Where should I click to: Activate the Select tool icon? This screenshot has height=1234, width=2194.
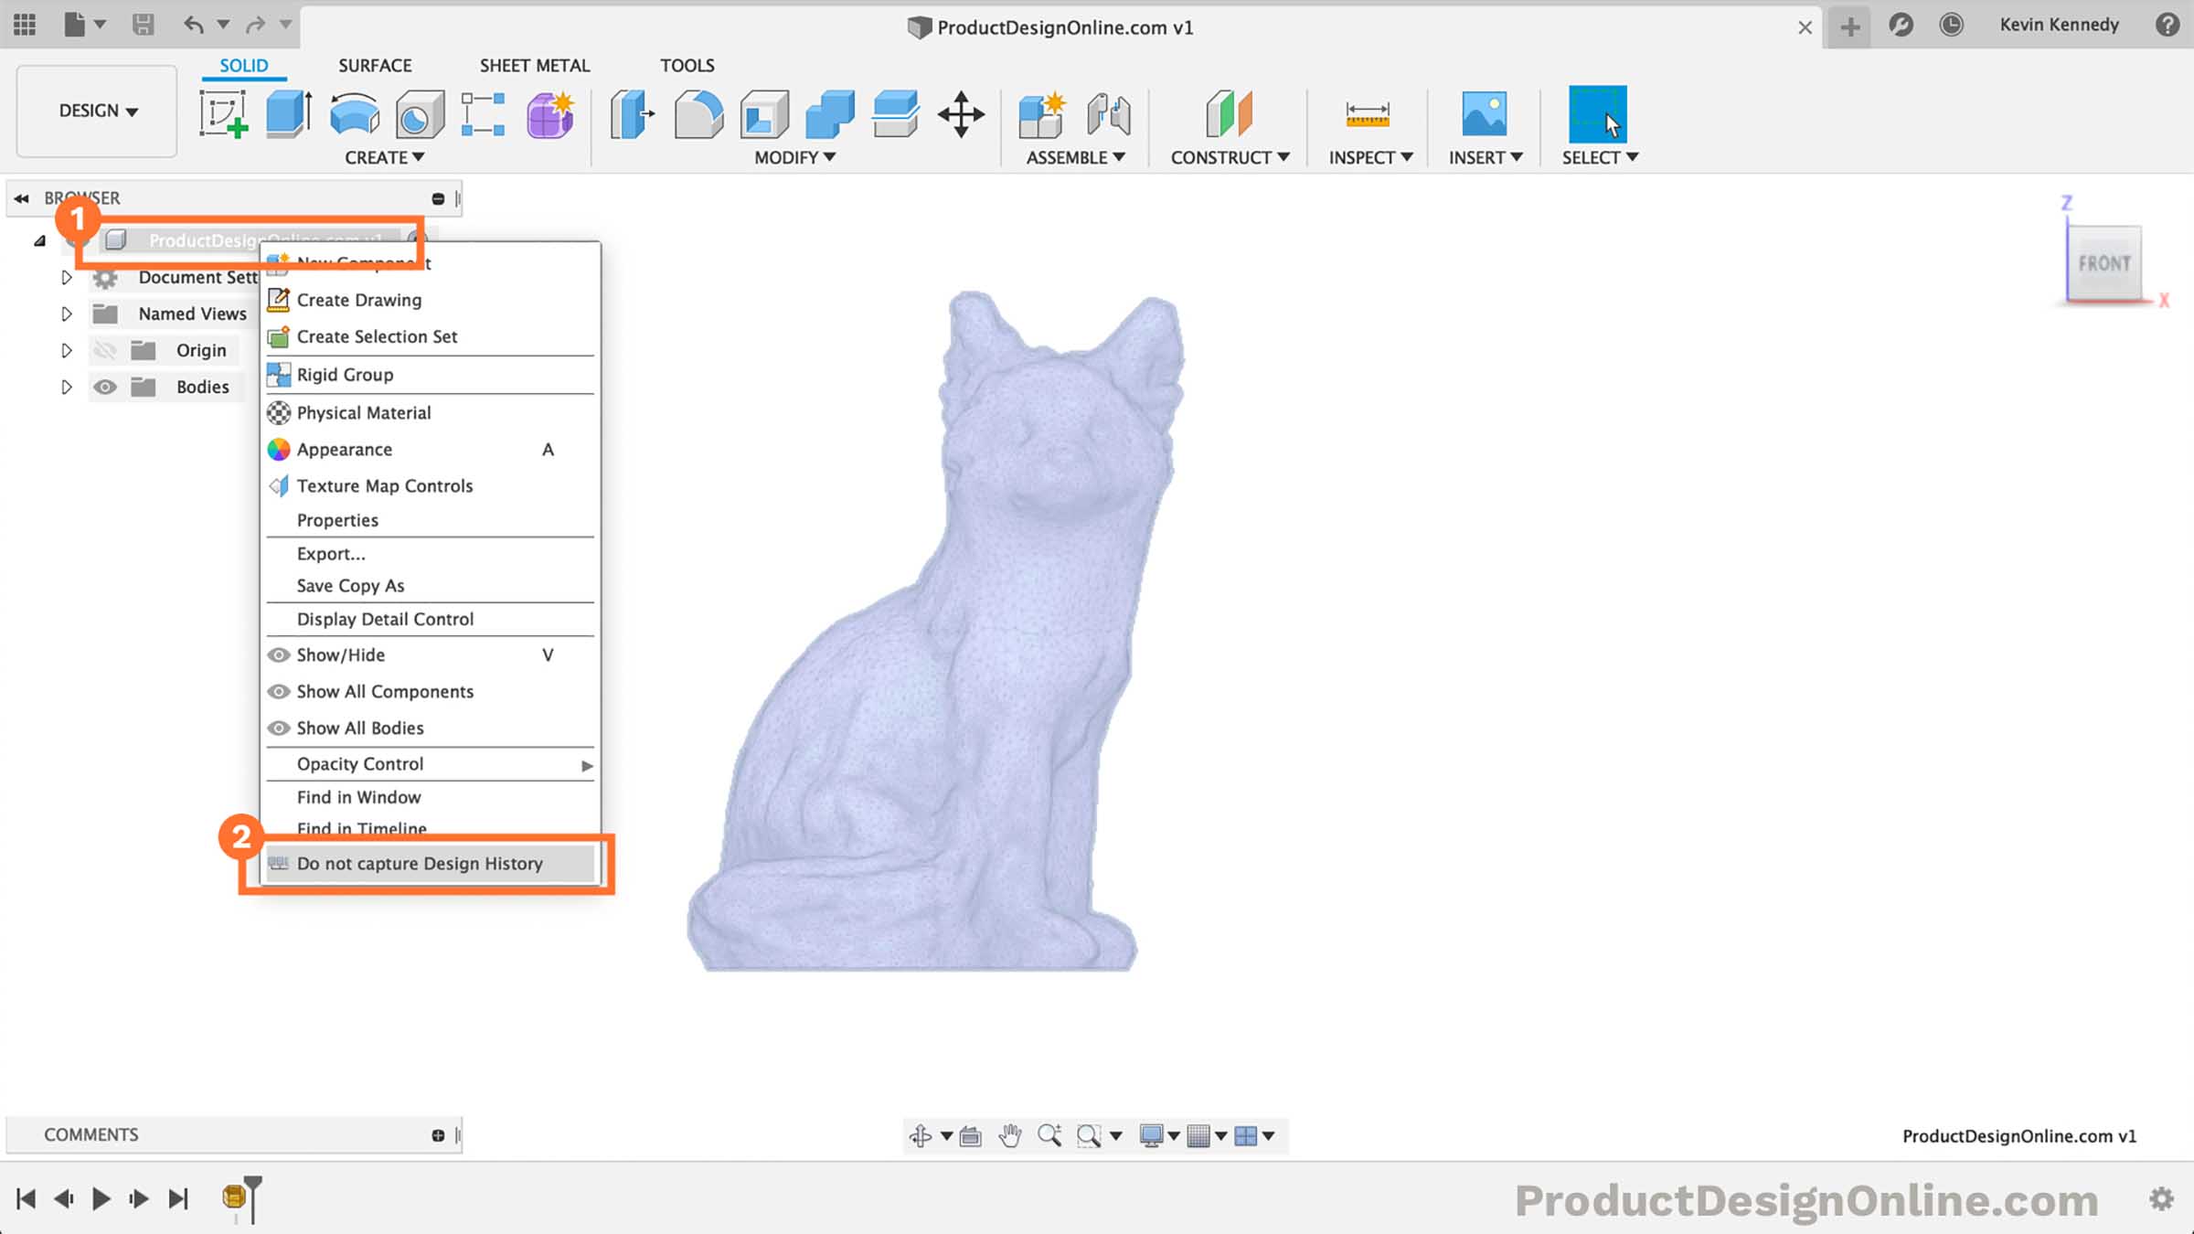click(x=1598, y=114)
